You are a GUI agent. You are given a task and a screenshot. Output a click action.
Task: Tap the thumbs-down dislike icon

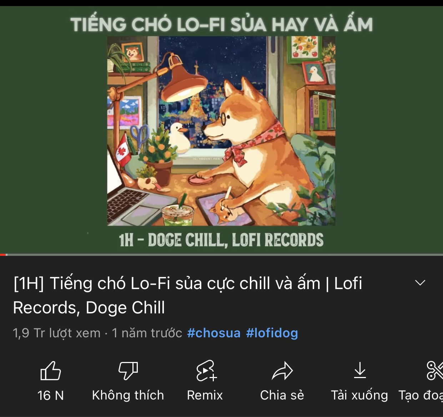click(x=128, y=371)
